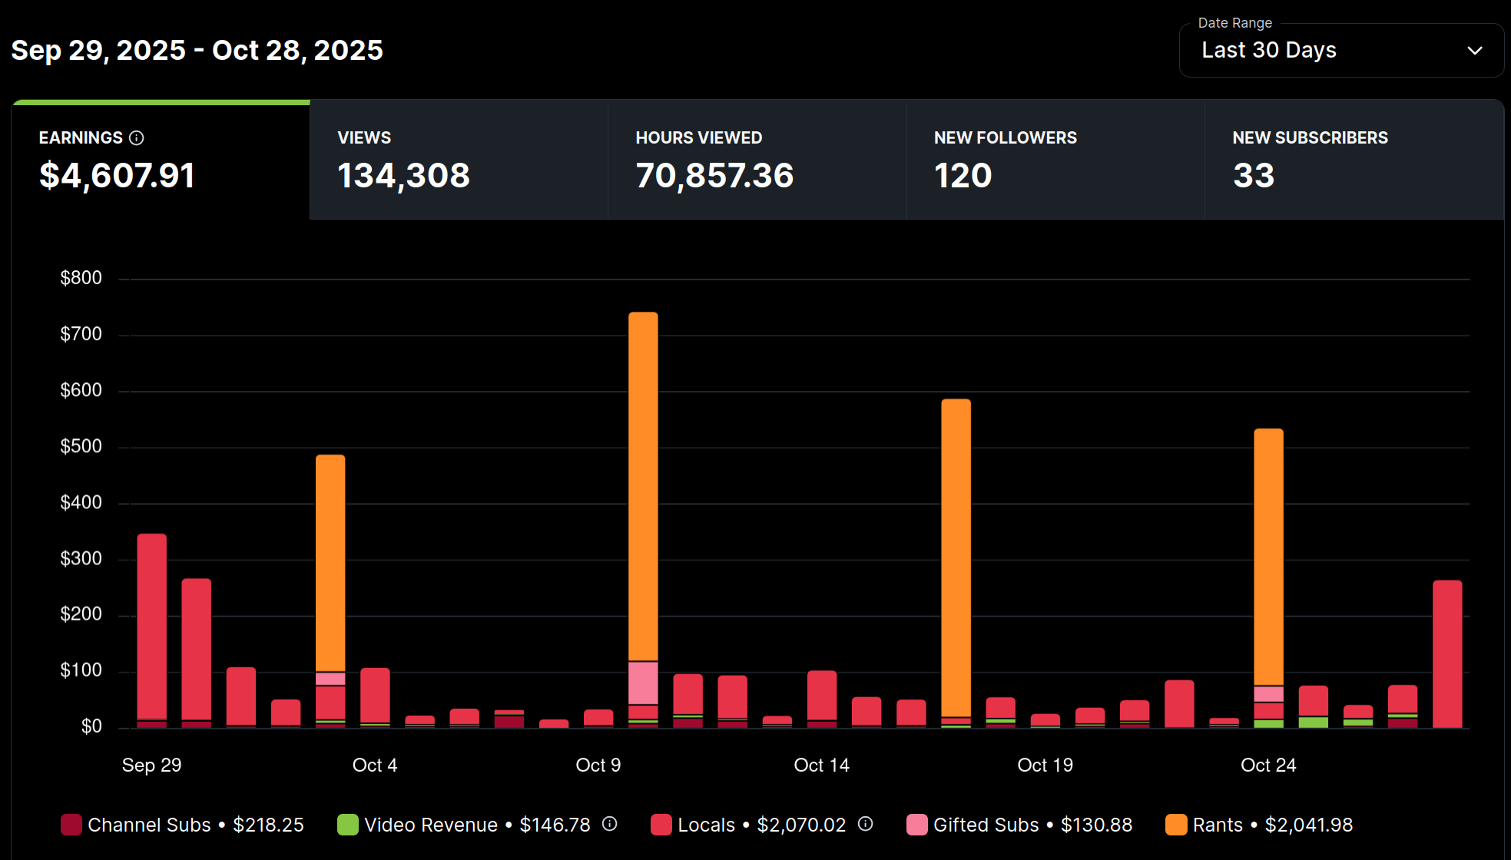Click the Oct 17 orange bar

pos(956,557)
